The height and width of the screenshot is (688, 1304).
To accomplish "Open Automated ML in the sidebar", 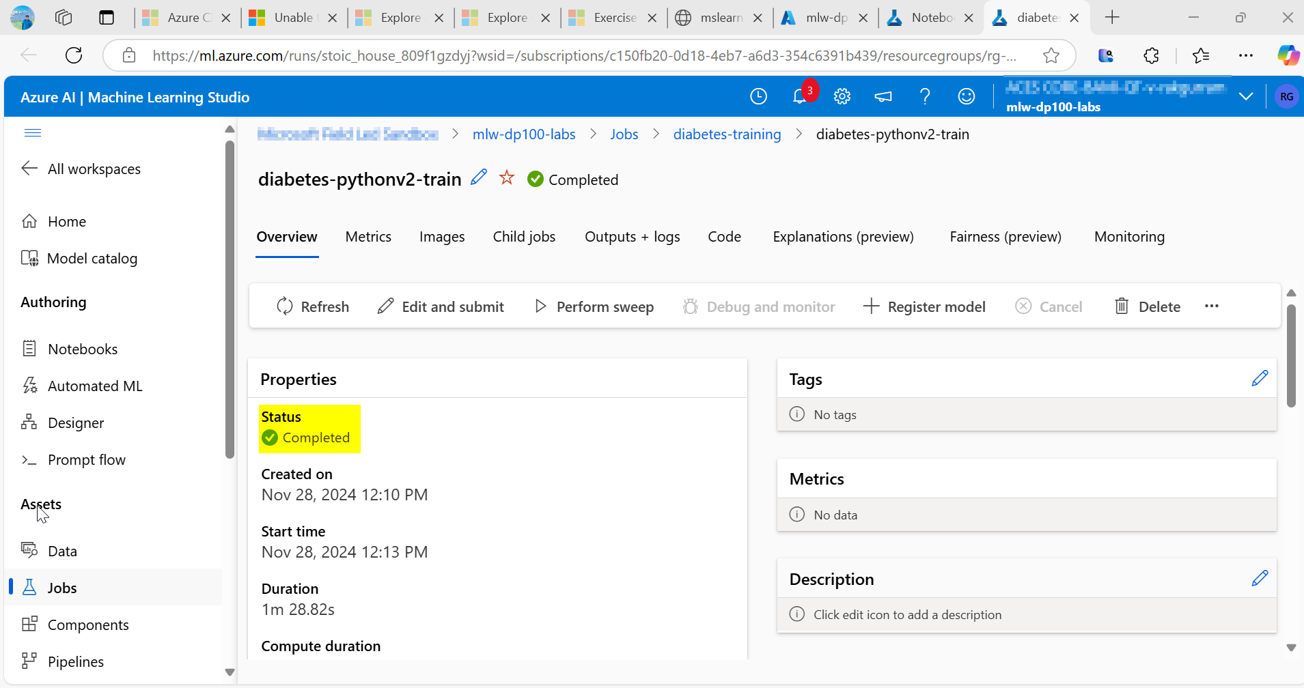I will tap(82, 386).
